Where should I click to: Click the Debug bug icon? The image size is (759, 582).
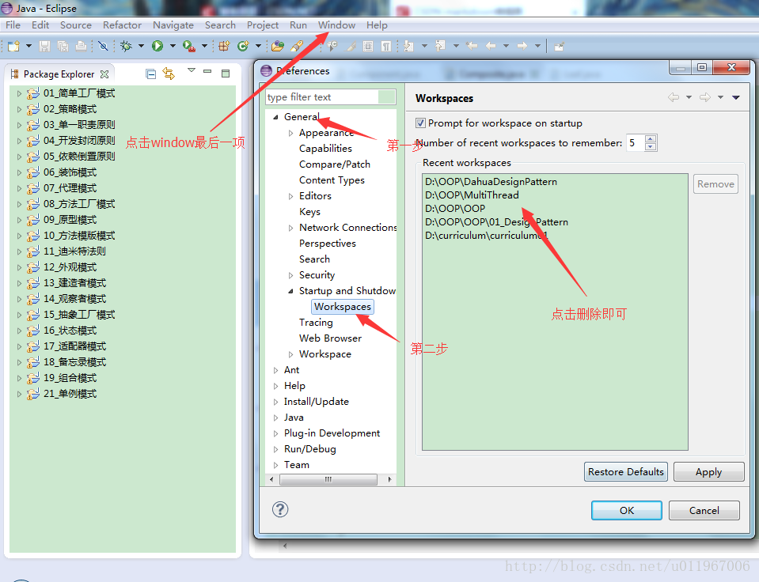(126, 46)
